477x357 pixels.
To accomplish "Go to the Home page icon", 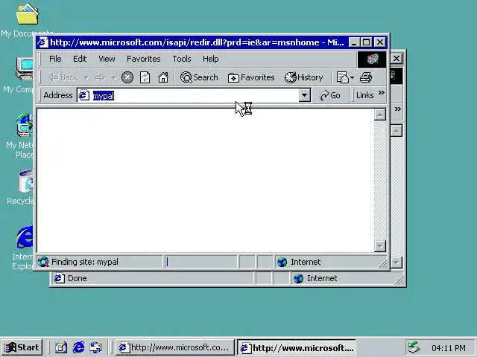I will point(163,77).
